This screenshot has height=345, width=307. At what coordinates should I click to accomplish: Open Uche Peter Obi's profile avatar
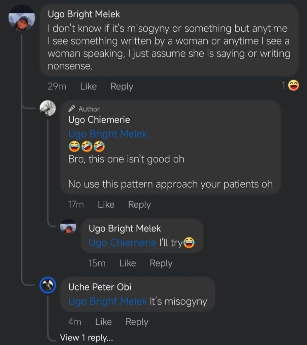[48, 286]
